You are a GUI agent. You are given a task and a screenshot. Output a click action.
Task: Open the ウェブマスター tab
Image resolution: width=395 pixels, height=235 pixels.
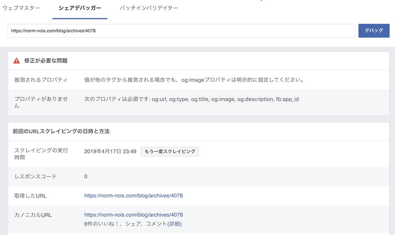coord(21,8)
